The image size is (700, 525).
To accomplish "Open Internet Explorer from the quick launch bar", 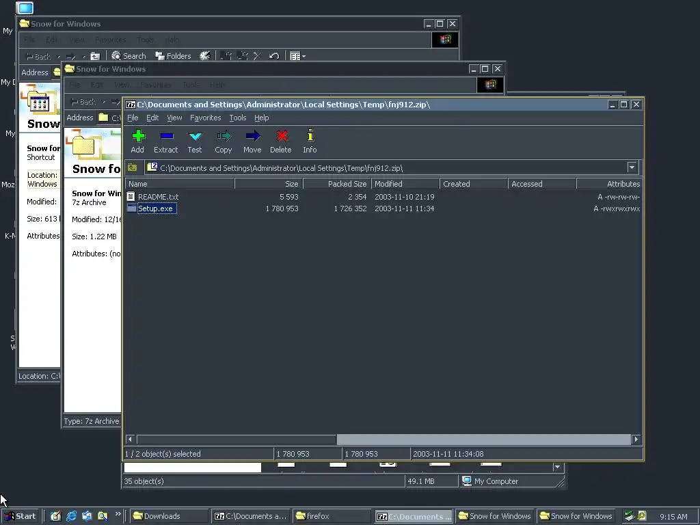I will click(71, 516).
